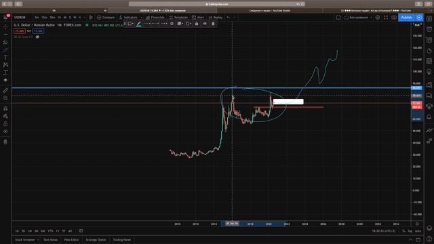Open clone/copy dropdown in floating toolbar
This screenshot has height=244, width=434.
coord(189,24)
